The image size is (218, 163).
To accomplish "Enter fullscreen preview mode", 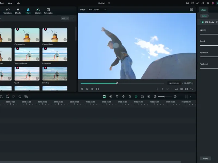I will [192, 89].
